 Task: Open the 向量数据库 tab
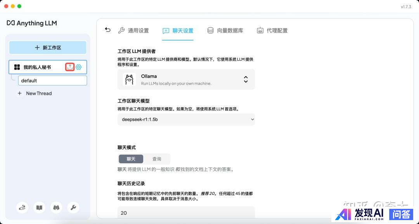coord(225,31)
